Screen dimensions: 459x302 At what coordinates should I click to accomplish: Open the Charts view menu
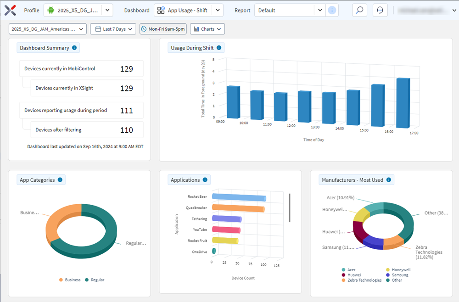click(x=207, y=29)
